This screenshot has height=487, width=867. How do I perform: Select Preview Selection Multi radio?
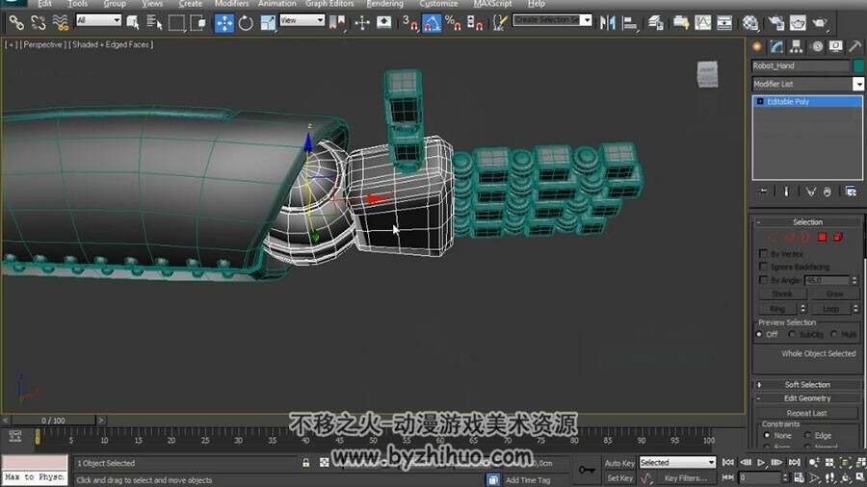coord(834,335)
